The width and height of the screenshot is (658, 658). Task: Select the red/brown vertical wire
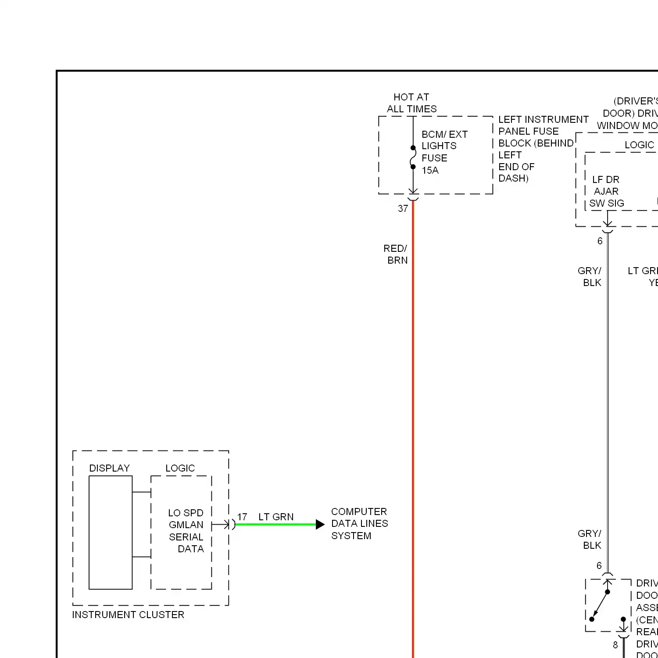click(413, 429)
